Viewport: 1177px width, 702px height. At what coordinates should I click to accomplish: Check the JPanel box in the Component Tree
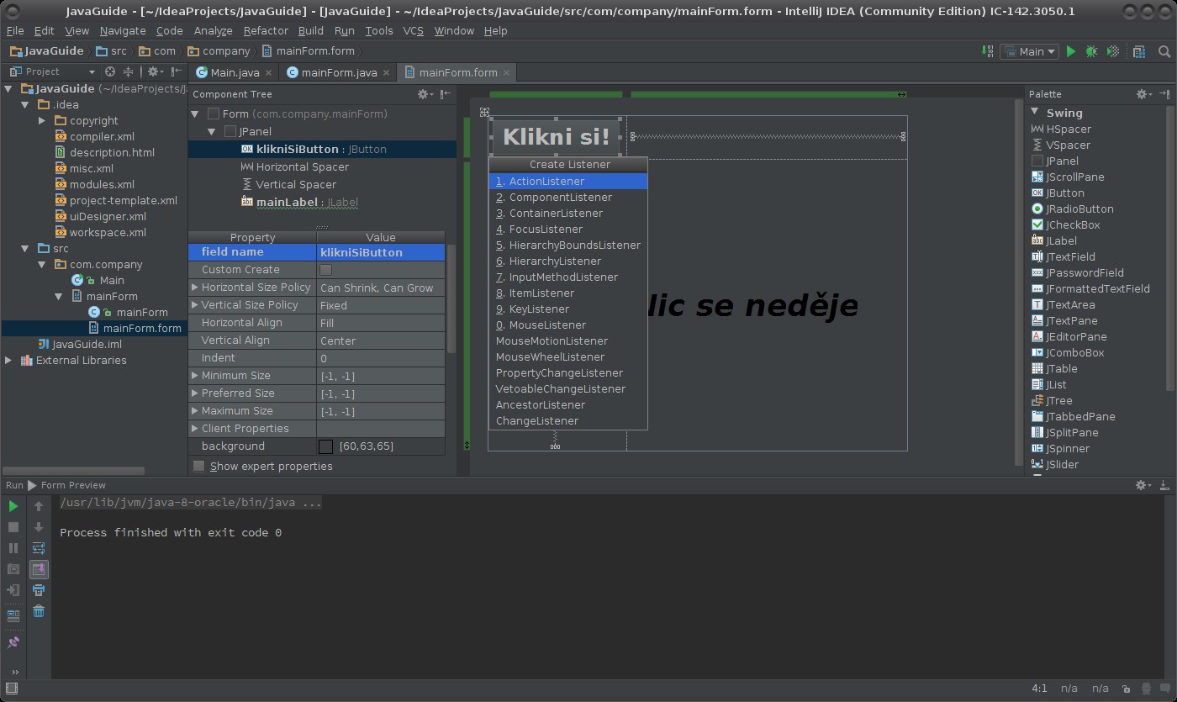(230, 131)
